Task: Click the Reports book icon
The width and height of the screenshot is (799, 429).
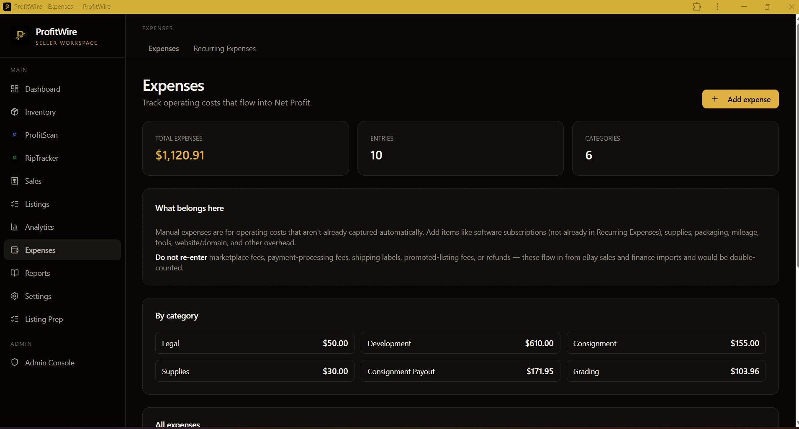Action: (x=15, y=273)
